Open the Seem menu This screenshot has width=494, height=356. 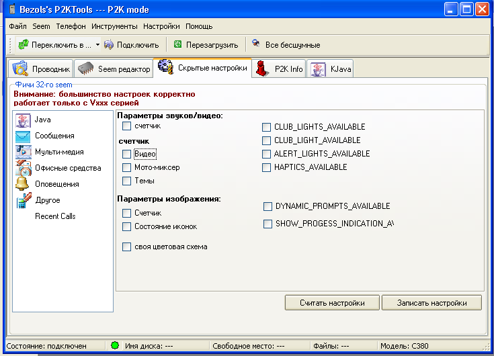click(41, 26)
